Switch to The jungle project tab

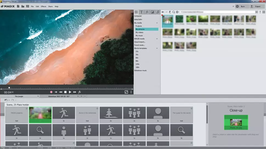tap(20, 96)
